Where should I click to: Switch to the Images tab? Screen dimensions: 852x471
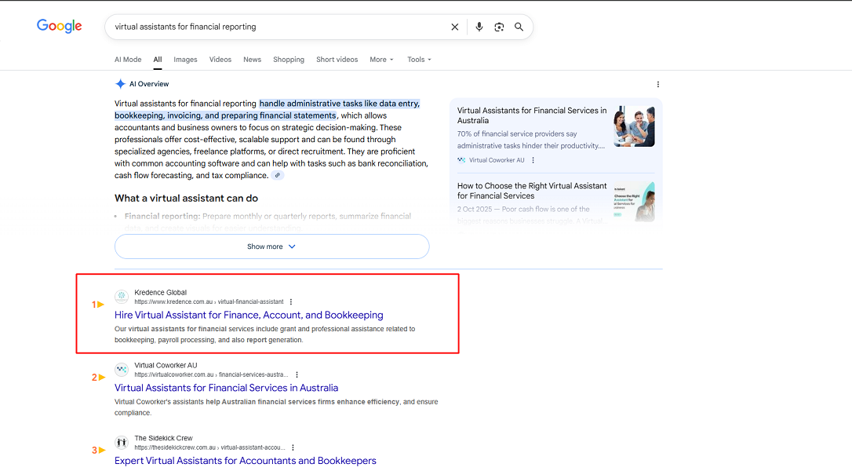click(185, 60)
